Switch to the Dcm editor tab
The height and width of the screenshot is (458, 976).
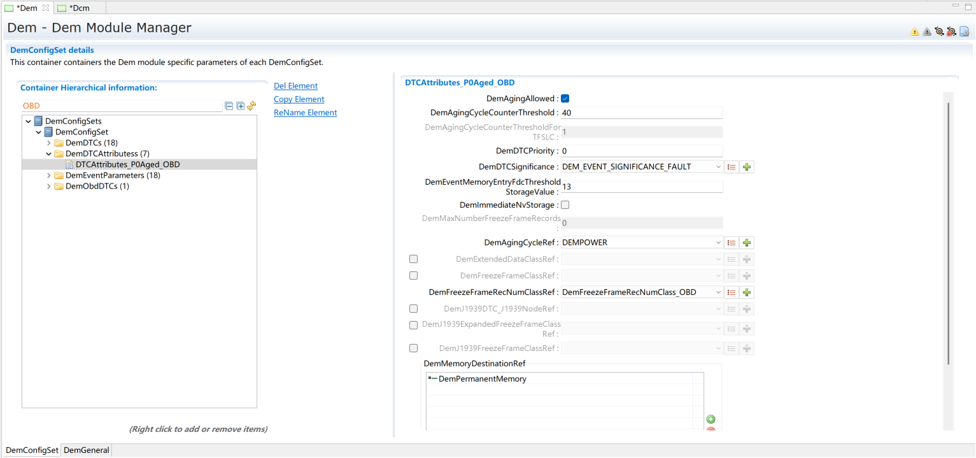79,8
